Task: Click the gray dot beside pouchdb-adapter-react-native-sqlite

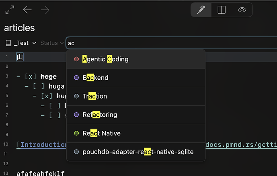Action: click(x=76, y=152)
